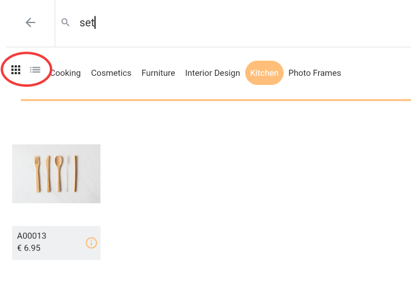Open the Interior Design category

212,73
